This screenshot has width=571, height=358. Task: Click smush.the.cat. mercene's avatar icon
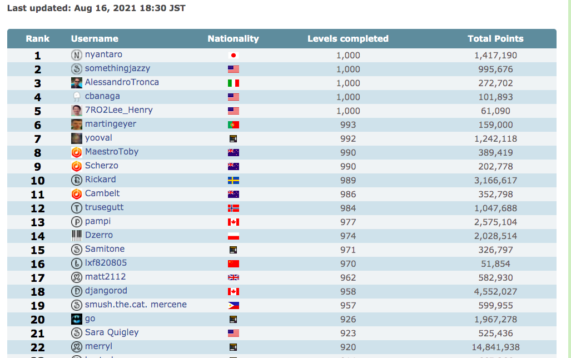(77, 305)
